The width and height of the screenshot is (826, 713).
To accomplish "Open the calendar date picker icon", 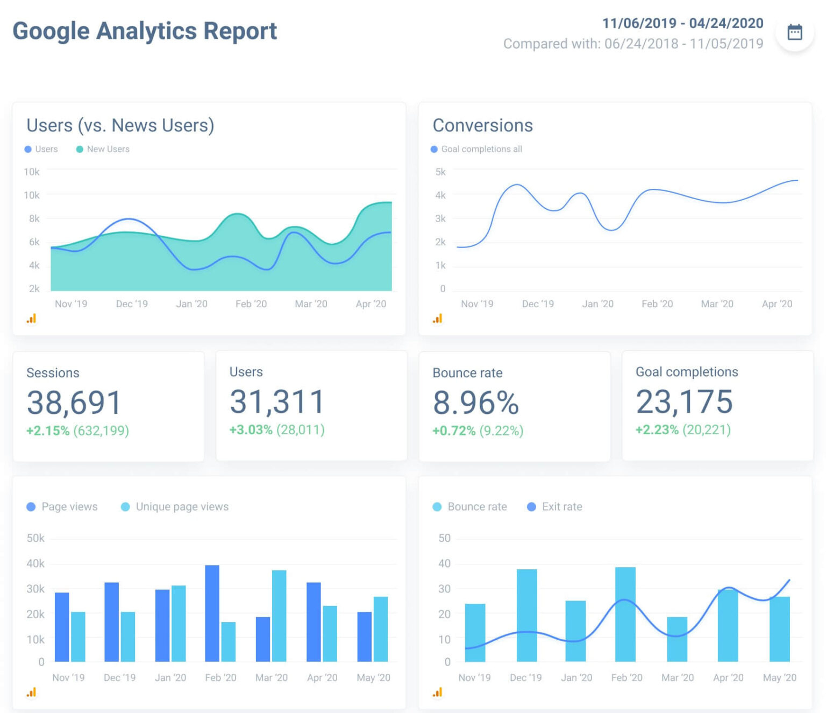I will 795,32.
